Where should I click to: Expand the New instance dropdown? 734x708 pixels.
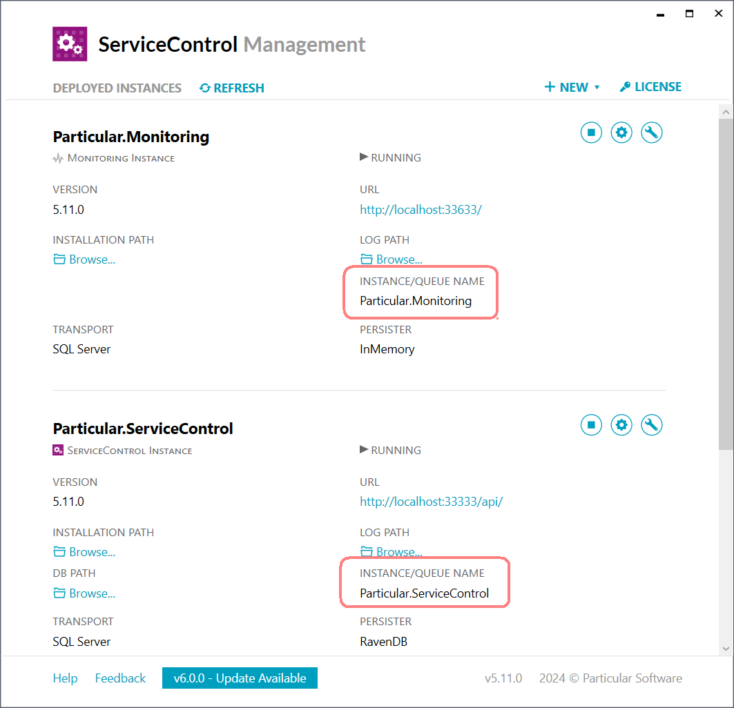(572, 88)
